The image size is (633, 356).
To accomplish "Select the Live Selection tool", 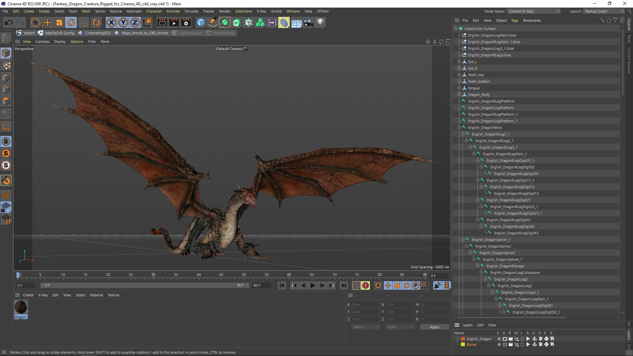I will point(35,22).
